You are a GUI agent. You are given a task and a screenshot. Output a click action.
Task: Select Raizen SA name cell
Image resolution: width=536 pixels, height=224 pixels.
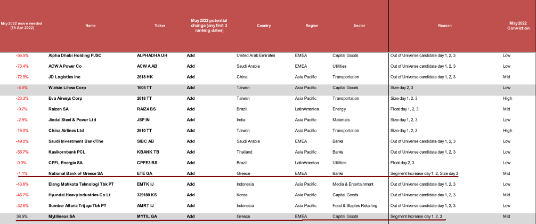click(x=58, y=109)
